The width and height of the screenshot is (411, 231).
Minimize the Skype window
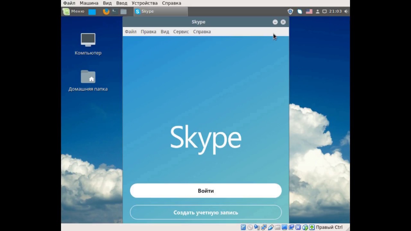275,22
